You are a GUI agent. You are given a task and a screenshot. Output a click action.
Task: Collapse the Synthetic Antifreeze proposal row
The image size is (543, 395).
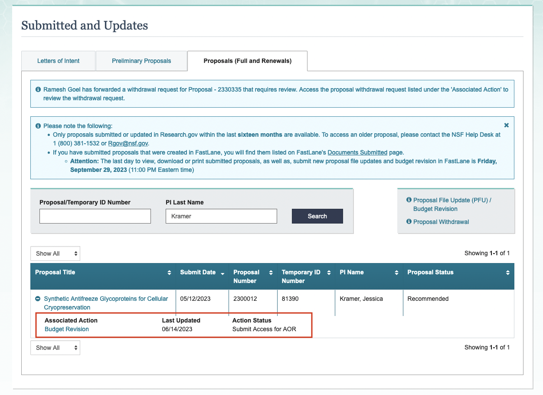tap(38, 299)
